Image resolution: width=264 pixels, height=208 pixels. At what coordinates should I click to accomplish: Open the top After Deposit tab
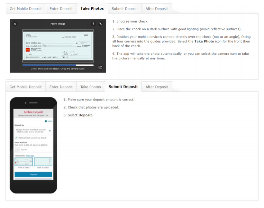pyautogui.click(x=157, y=9)
